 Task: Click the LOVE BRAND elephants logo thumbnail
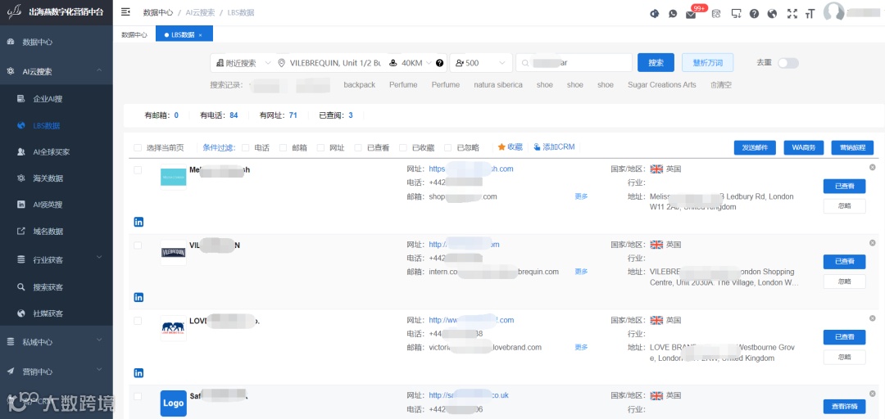[x=173, y=327]
